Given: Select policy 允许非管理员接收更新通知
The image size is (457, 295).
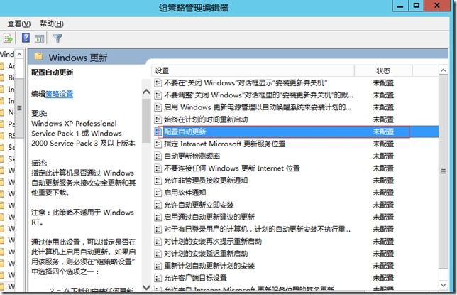Looking at the screenshot, I should pyautogui.click(x=206, y=181).
